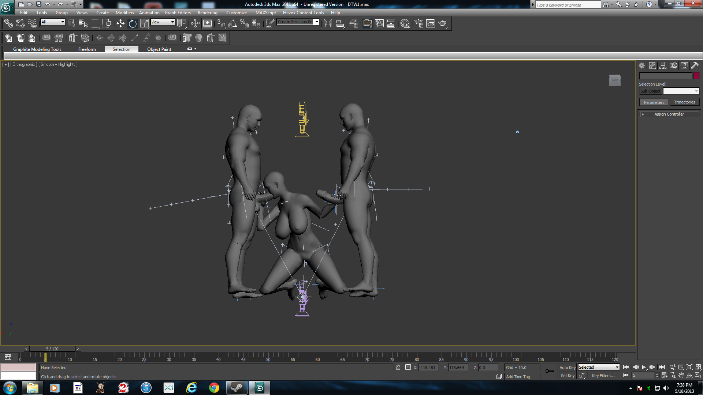Toggle Selection Lock padlock icon
This screenshot has height=395, width=703.
coord(398,367)
